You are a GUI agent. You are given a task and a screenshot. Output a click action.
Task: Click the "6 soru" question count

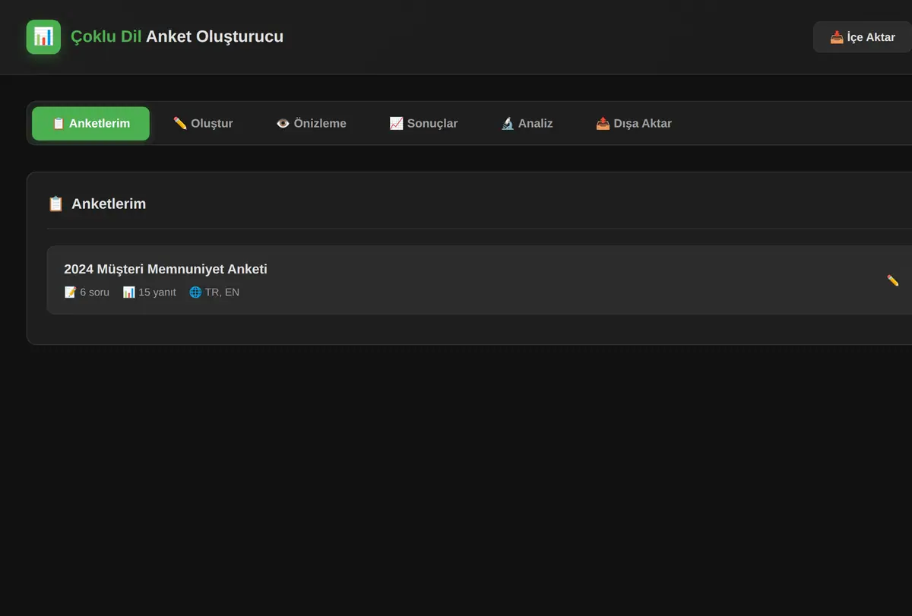click(87, 292)
